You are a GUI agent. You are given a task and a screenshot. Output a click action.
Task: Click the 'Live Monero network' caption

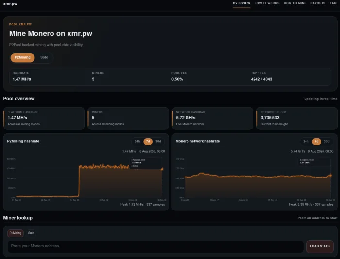[190, 124]
